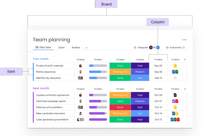This screenshot has width=204, height=136.
Task: Click avatar in Refine objectives row
Action: [x=80, y=72]
